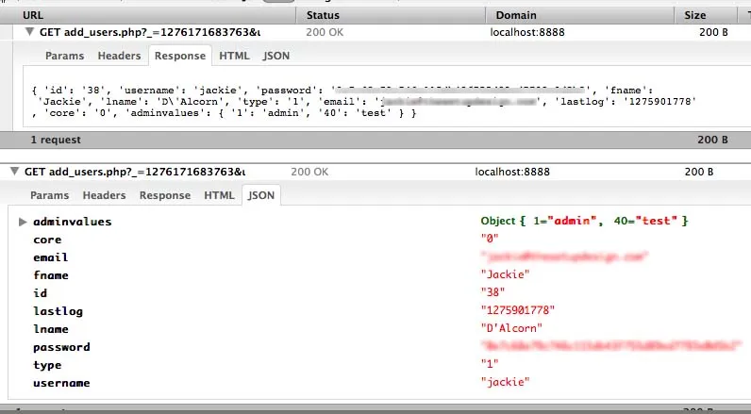
Task: Click the blurred password value in JSON view
Action: (x=611, y=345)
